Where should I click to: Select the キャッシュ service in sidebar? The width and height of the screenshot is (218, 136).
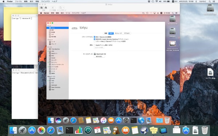pyautogui.click(x=57, y=62)
